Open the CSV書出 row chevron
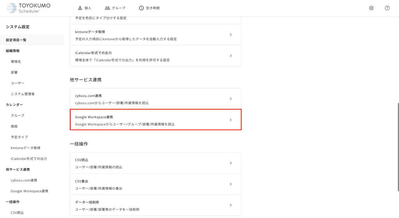The image size is (399, 218). (231, 184)
